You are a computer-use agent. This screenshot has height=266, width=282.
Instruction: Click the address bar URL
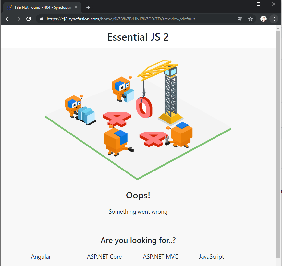(x=130, y=19)
